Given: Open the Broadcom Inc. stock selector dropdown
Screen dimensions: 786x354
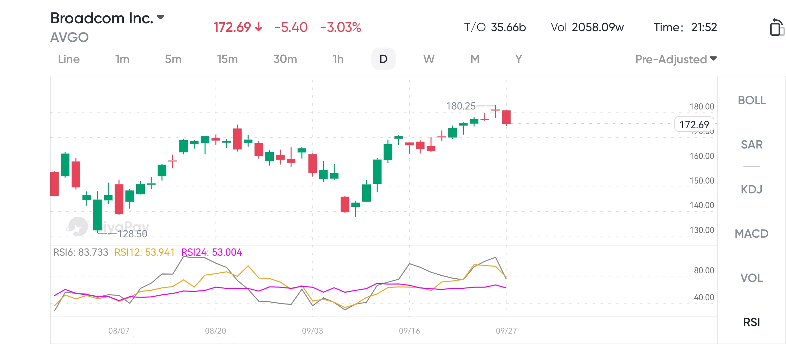Looking at the screenshot, I should [107, 18].
